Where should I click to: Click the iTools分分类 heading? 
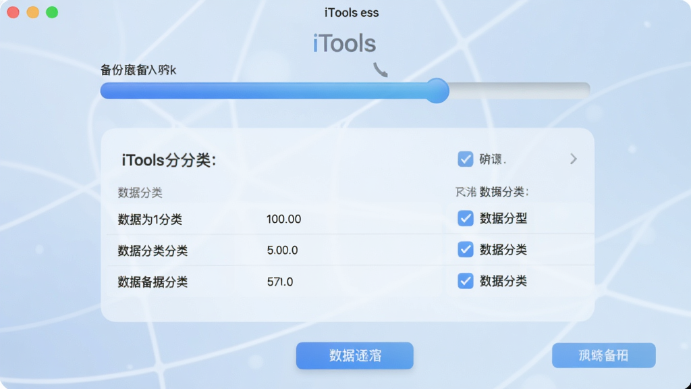pyautogui.click(x=169, y=160)
